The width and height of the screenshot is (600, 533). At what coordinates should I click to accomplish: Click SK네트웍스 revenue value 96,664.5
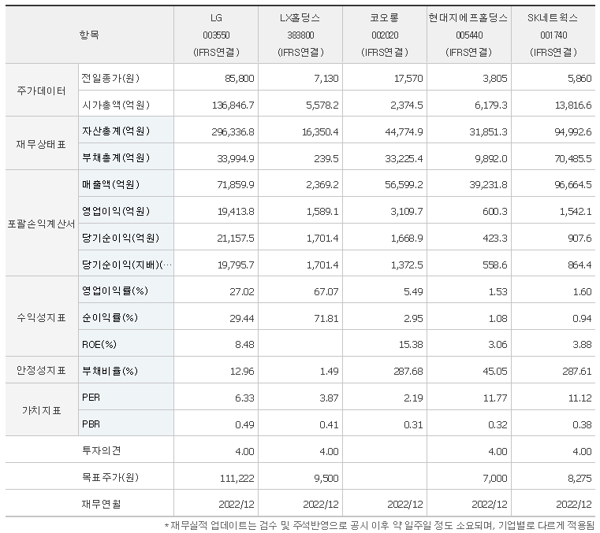tap(573, 185)
